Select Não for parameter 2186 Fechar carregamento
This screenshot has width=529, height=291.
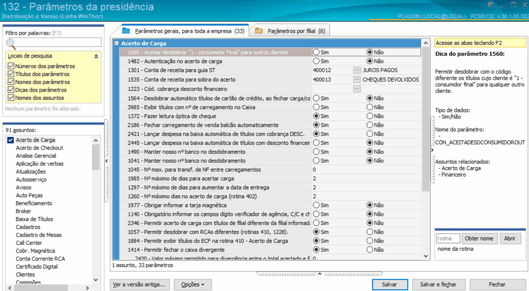370,125
